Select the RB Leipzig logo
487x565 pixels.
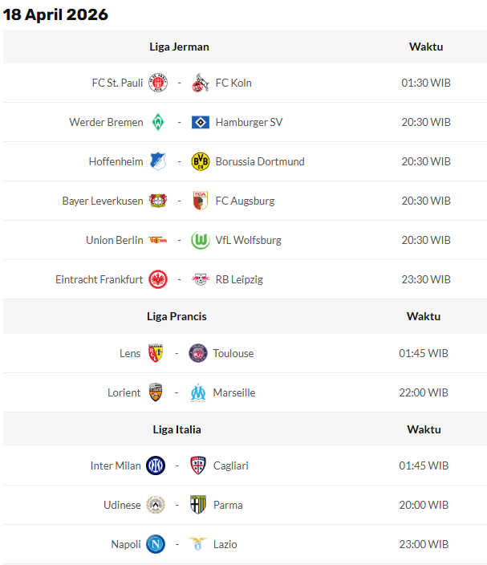coord(201,279)
